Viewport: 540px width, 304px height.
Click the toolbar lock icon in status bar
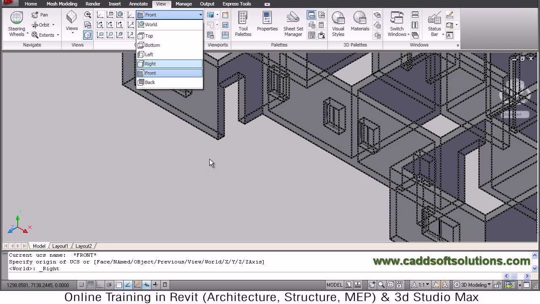click(x=498, y=285)
